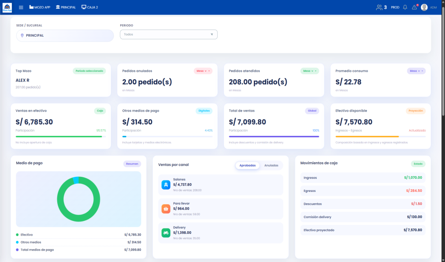
Task: Click the Caja badge on Ventas en efectivo
Action: (x=100, y=111)
